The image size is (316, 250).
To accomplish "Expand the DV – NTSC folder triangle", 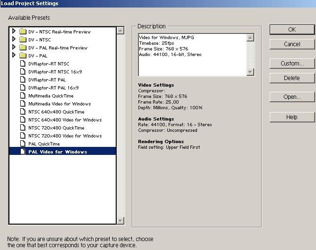I will (14, 39).
